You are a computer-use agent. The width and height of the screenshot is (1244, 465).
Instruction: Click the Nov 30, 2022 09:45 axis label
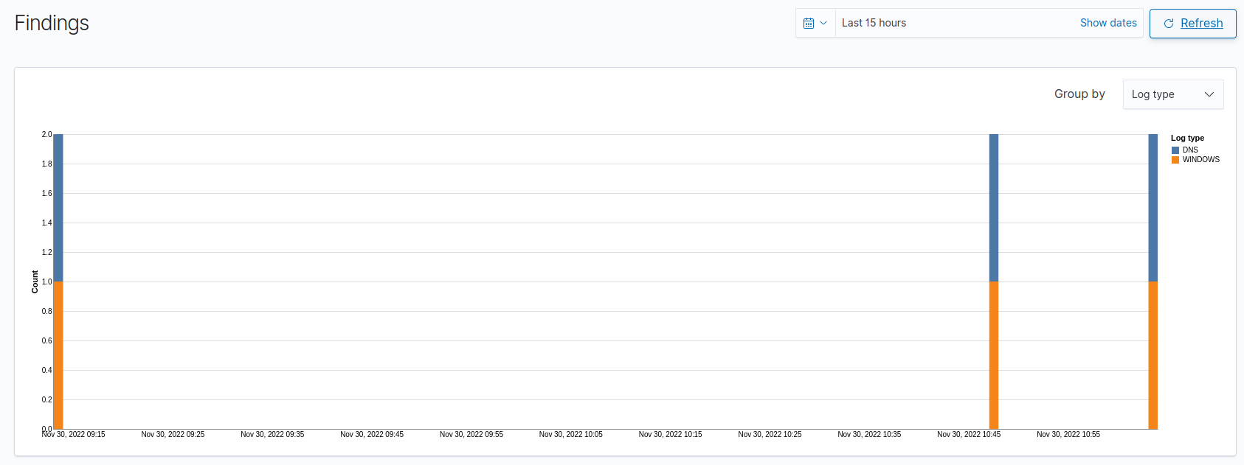(372, 435)
